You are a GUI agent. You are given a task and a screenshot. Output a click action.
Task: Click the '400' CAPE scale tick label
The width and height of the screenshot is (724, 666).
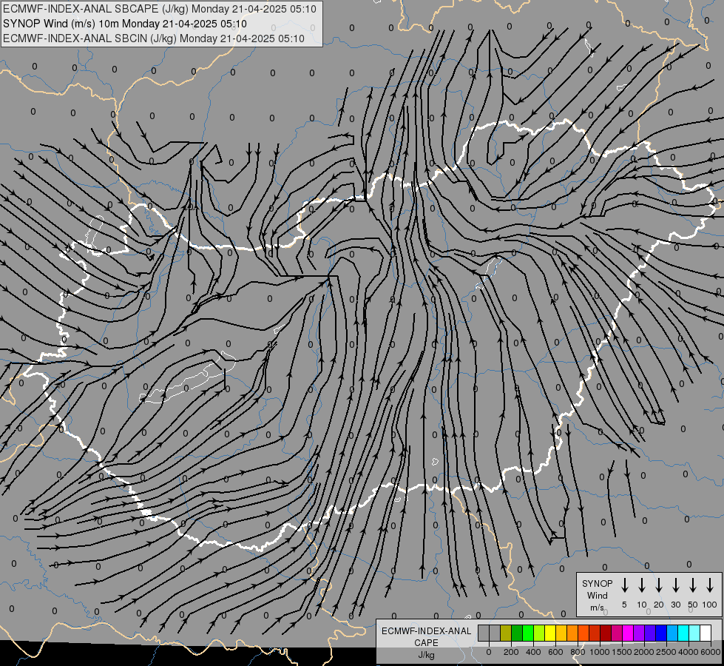pos(533,652)
